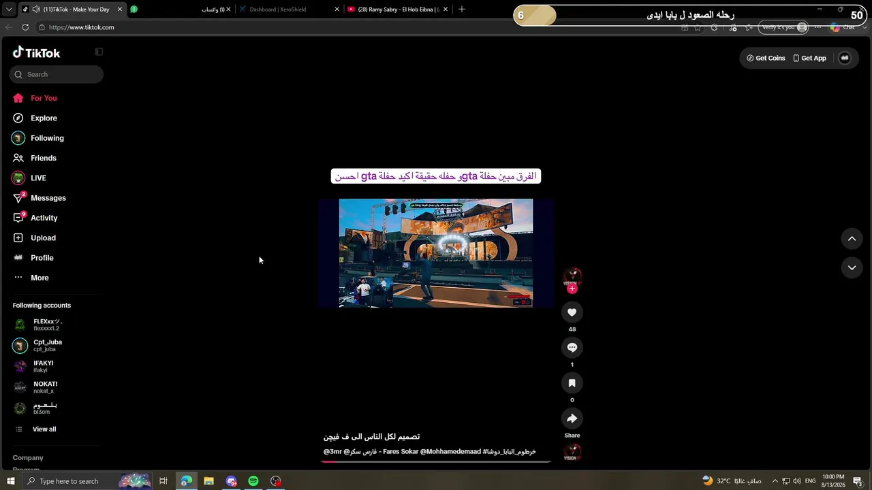Image resolution: width=872 pixels, height=490 pixels.
Task: Click the @Mohhamedemaad mention in caption
Action: (x=450, y=452)
